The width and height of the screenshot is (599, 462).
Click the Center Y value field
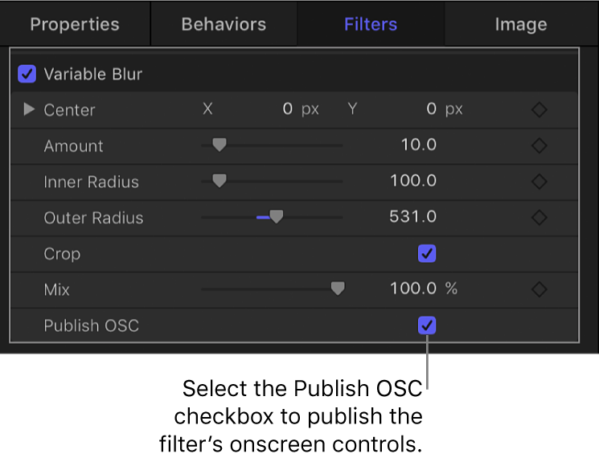[x=431, y=110]
